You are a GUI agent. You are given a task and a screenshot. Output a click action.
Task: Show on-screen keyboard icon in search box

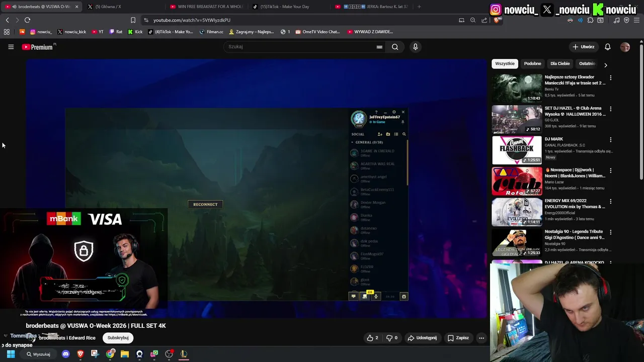[379, 47]
